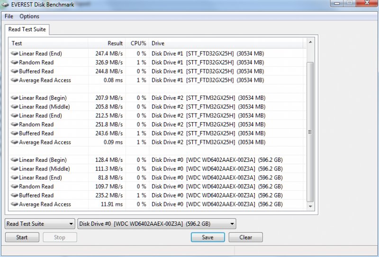The width and height of the screenshot is (379, 257).
Task: Open the File menu
Action: click(x=9, y=16)
